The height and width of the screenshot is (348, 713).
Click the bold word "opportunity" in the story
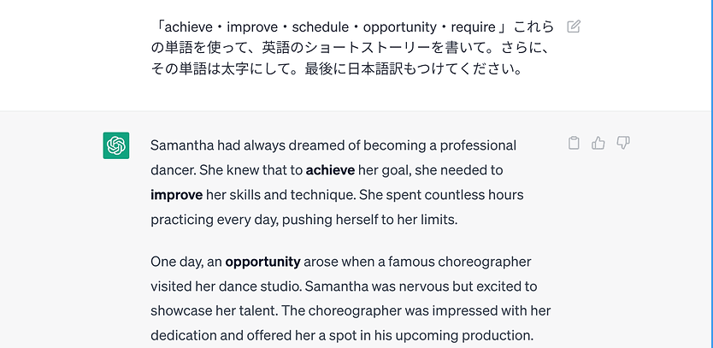[262, 262]
